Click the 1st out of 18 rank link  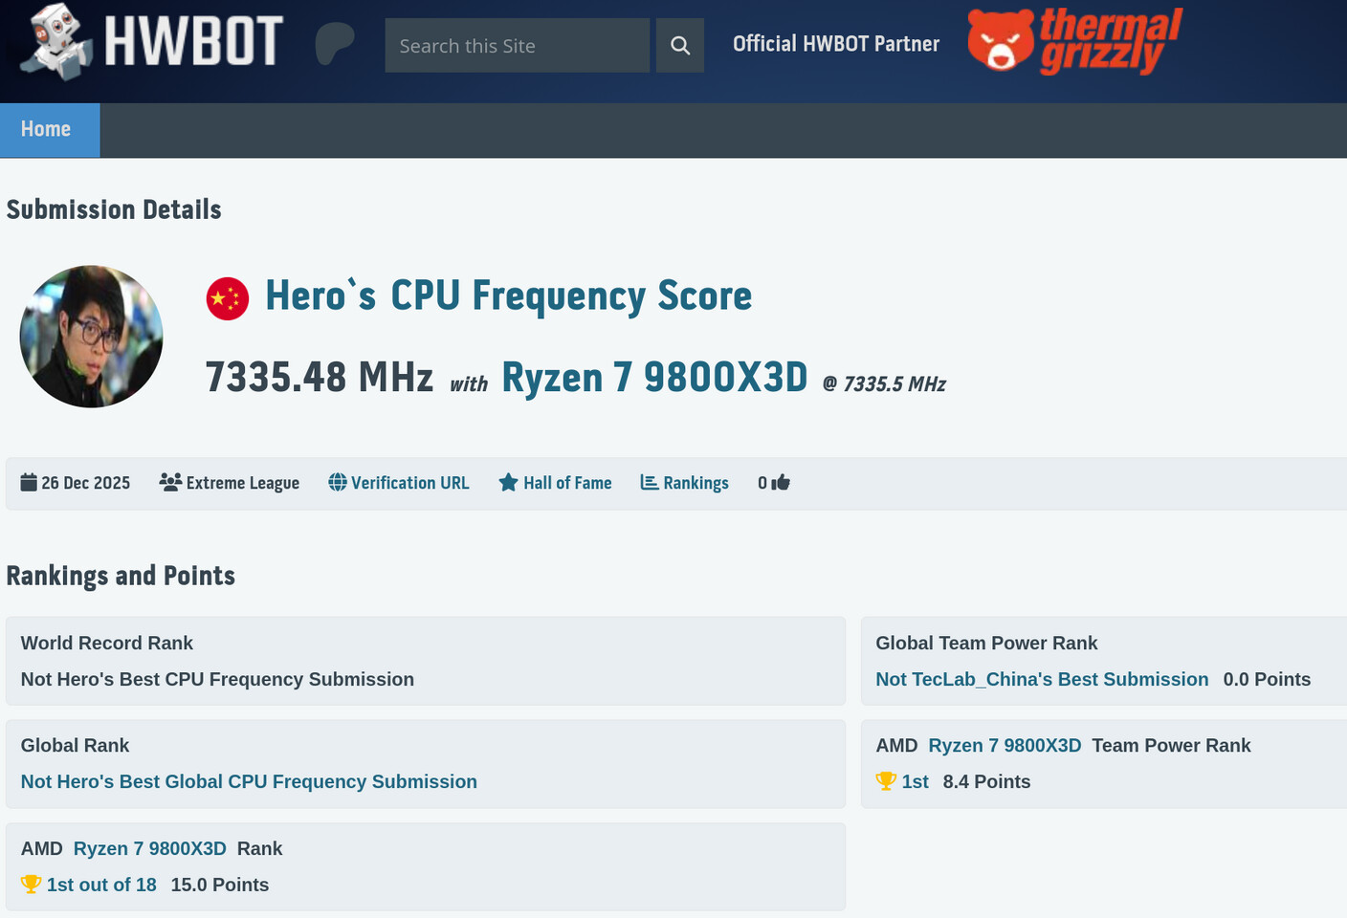(101, 885)
